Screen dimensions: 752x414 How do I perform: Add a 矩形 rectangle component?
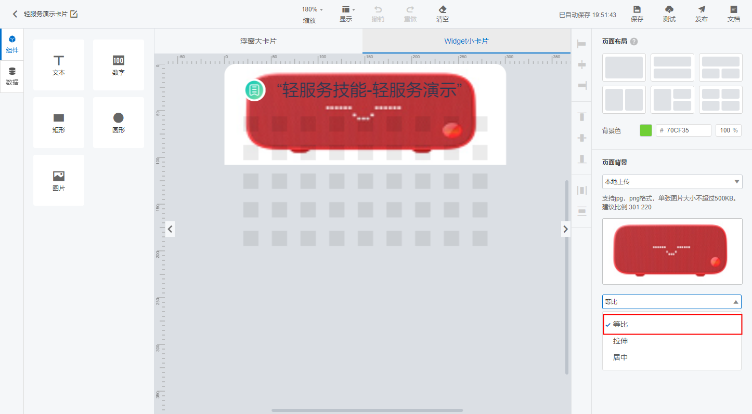pyautogui.click(x=59, y=123)
